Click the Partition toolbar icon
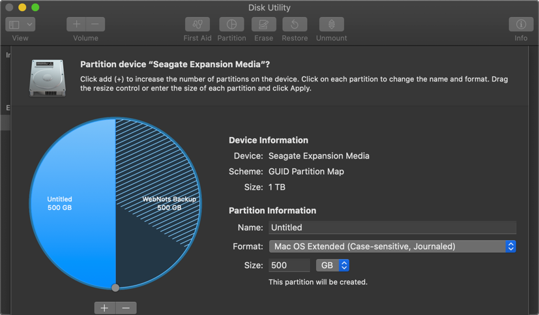Screen dimensions: 539x315 (x=231, y=24)
